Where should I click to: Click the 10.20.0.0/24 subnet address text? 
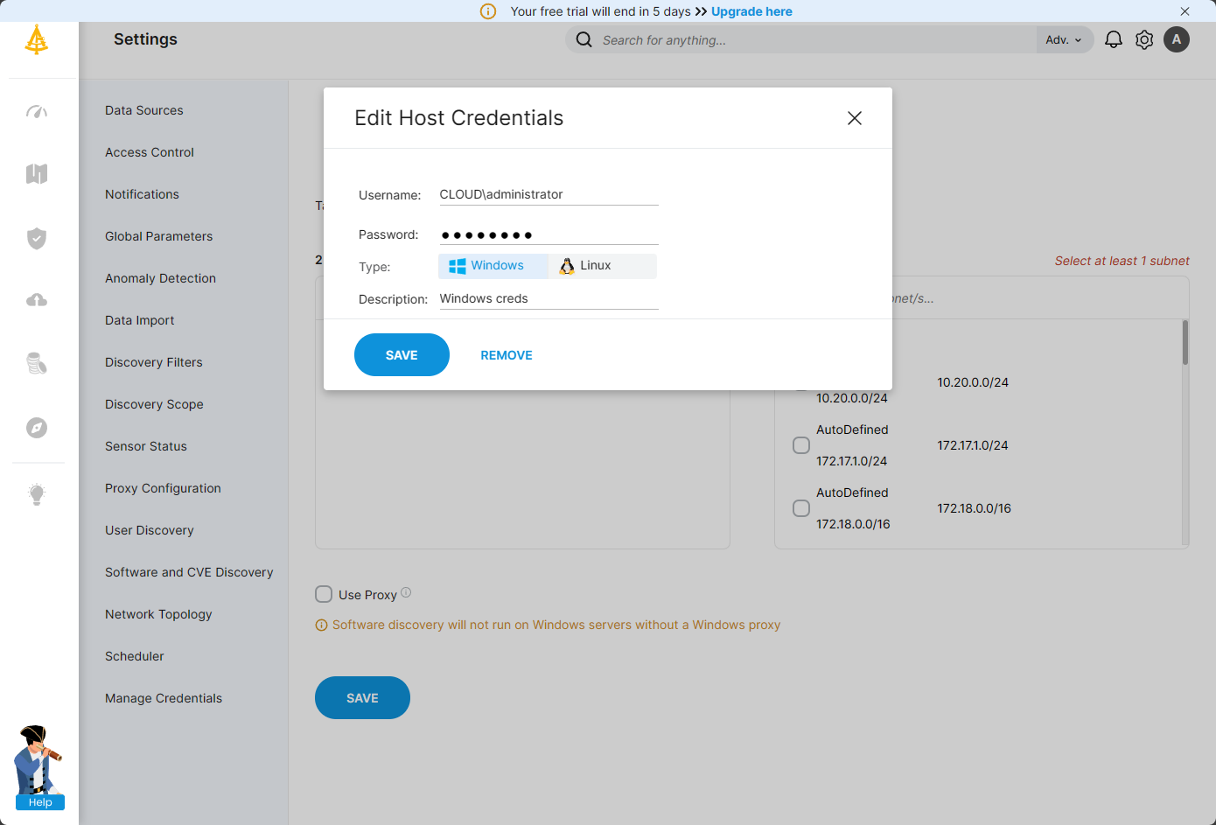click(973, 382)
